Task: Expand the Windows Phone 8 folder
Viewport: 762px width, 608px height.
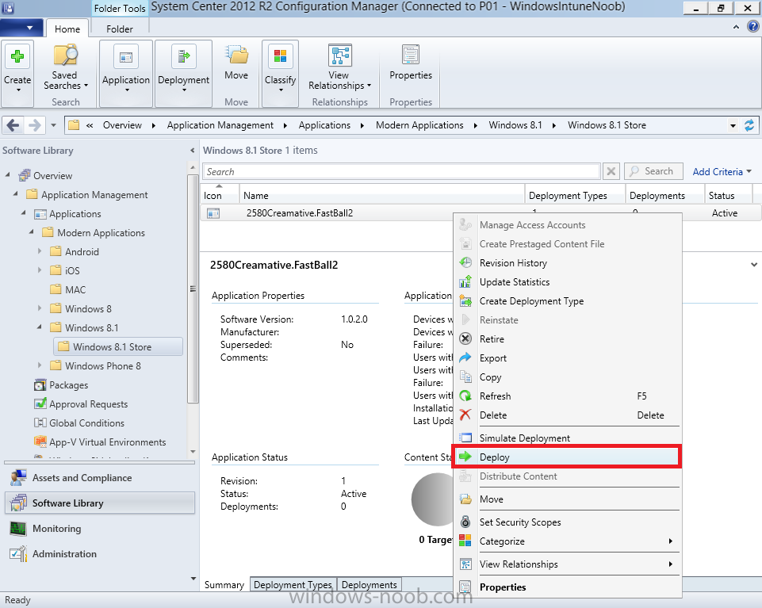Action: tap(40, 365)
